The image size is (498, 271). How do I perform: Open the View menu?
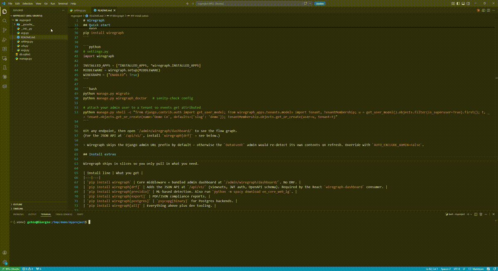(x=39, y=3)
